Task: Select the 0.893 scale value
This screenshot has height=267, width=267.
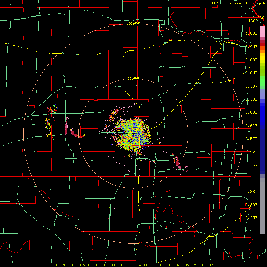Action: (x=251, y=60)
